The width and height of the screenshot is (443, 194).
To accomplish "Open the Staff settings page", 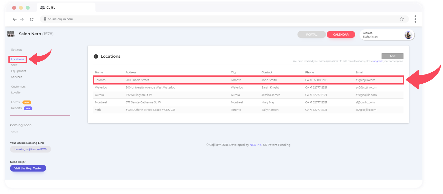I will pyautogui.click(x=14, y=65).
